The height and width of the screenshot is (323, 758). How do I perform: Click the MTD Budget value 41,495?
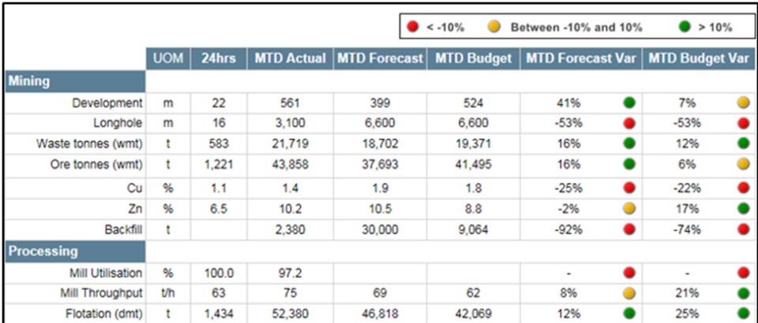pos(472,165)
